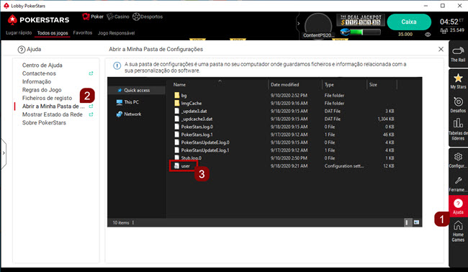Click The Deal Jackpot banner
468x272 pixels.
click(361, 20)
